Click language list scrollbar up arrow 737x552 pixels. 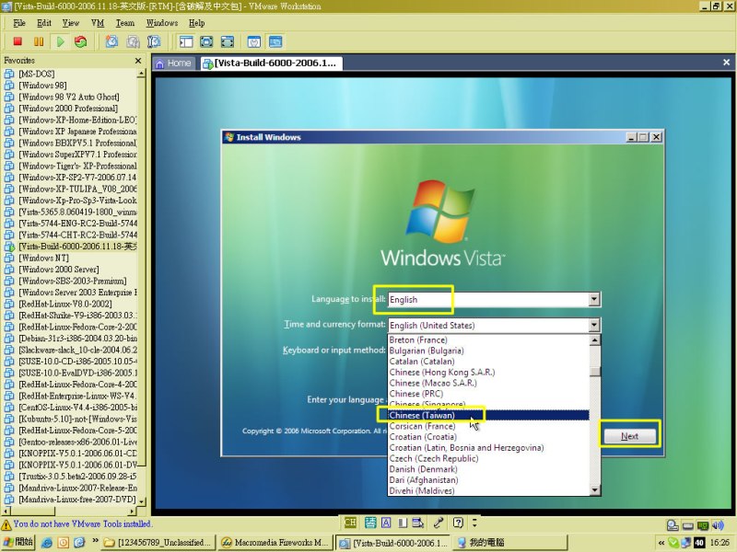click(595, 339)
